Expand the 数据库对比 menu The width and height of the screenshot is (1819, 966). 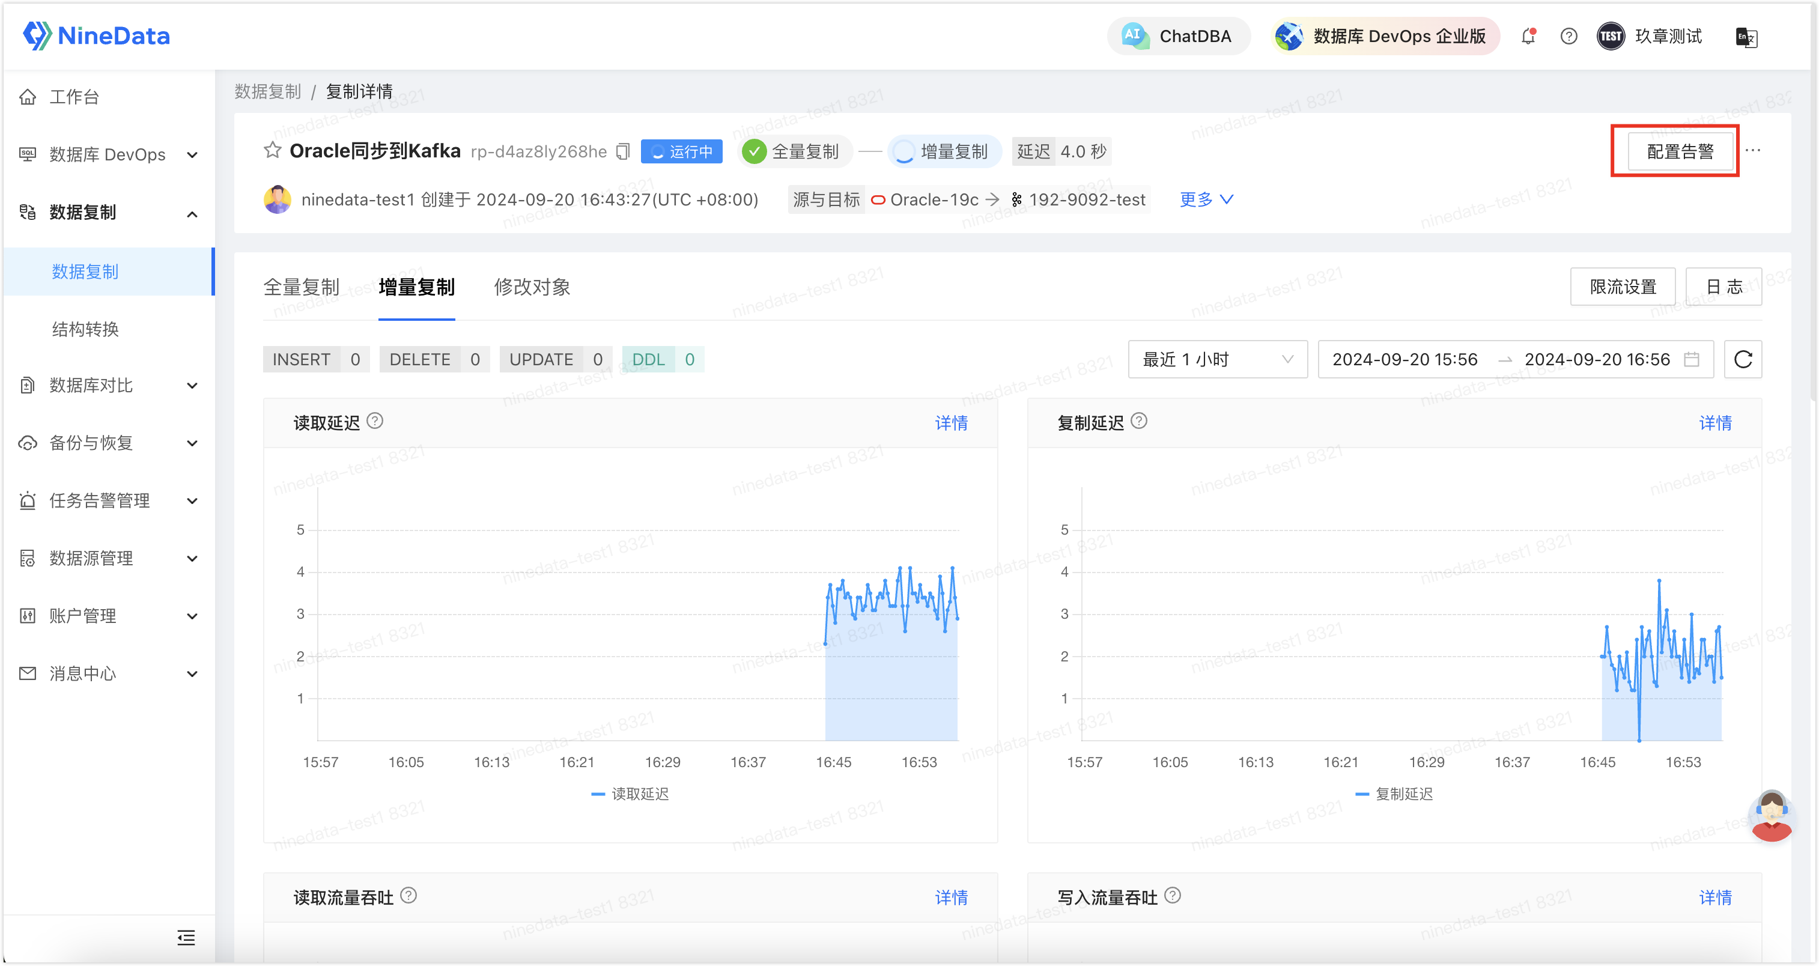point(109,386)
